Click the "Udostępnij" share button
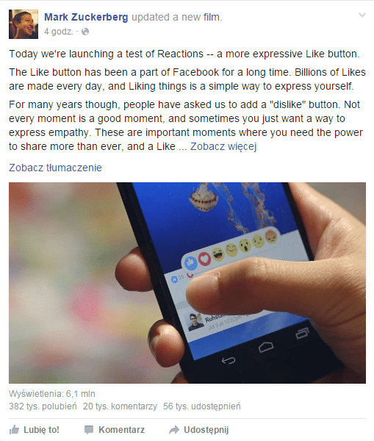 click(x=199, y=430)
